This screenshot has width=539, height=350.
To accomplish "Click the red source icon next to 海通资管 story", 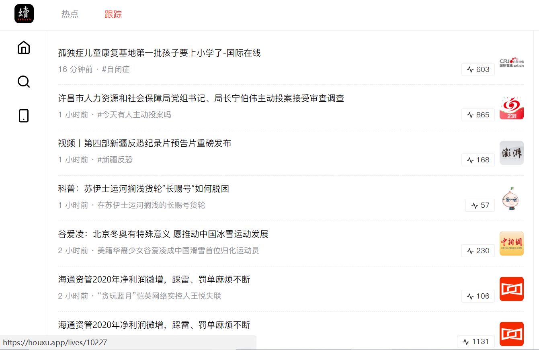I will coord(511,289).
